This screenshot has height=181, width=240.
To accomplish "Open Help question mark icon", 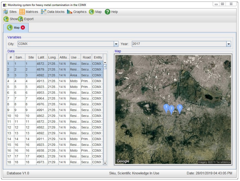I will pos(107,12).
